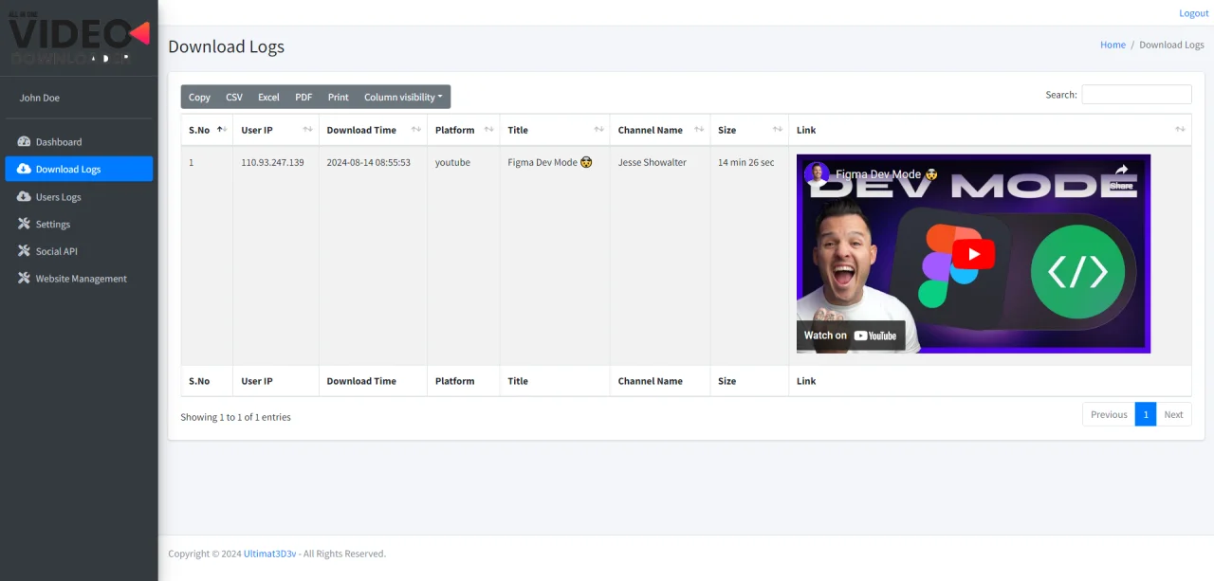Sort by User IP column arrows
Screen dimensions: 1214x581
(x=307, y=130)
